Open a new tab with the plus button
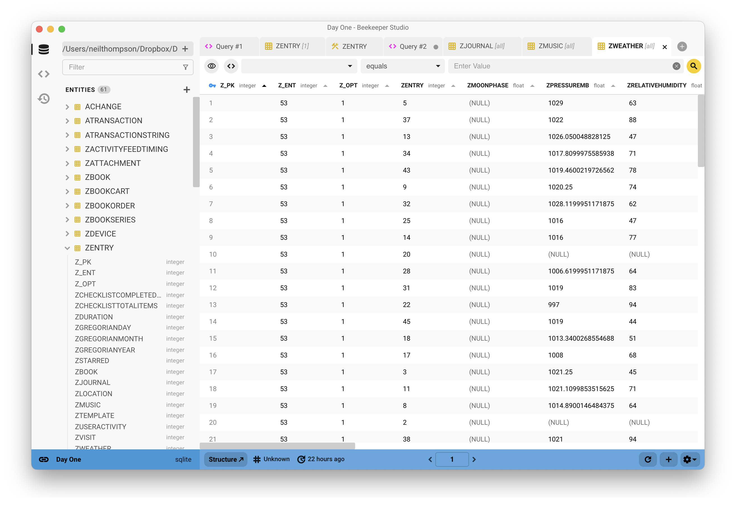 point(682,47)
